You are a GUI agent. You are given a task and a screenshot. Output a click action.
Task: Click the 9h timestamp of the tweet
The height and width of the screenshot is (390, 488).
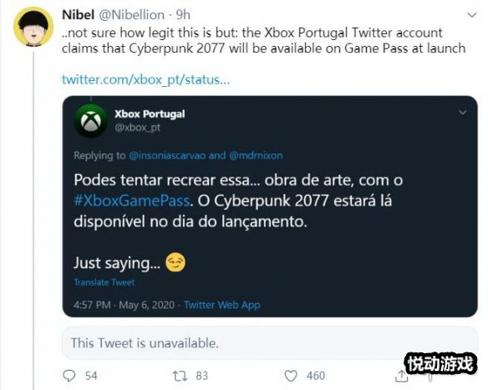click(x=183, y=15)
